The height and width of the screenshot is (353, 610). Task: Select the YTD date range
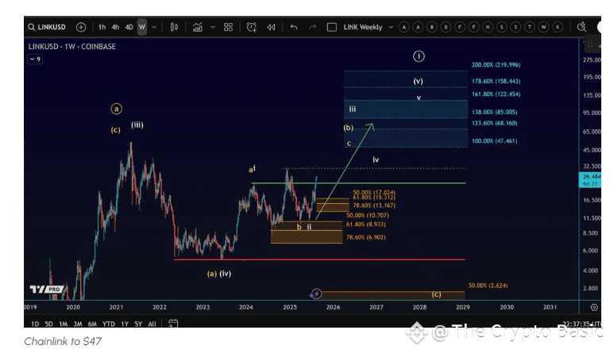pyautogui.click(x=109, y=324)
